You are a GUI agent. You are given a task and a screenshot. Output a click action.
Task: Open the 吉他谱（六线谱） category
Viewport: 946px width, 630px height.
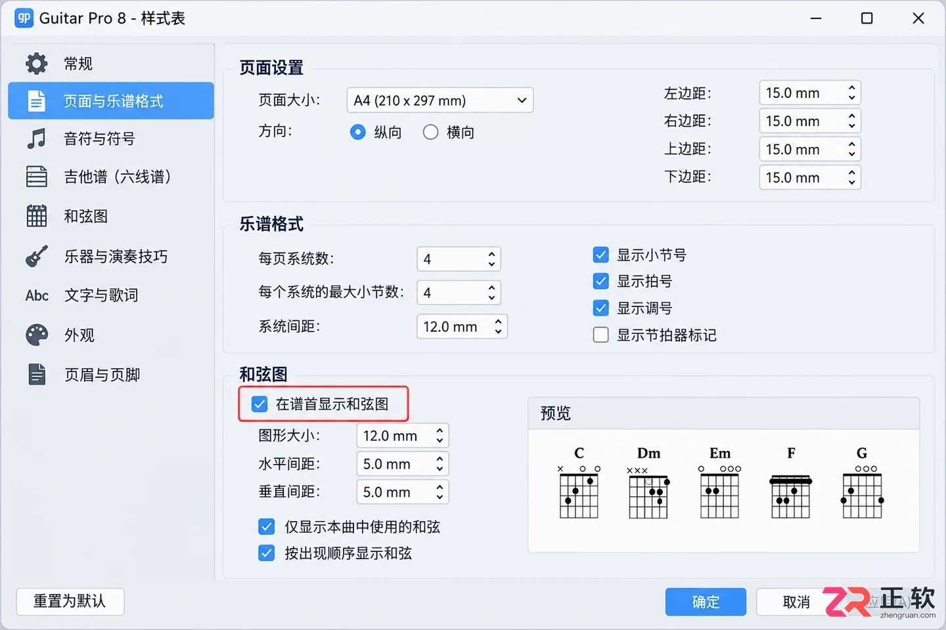111,177
